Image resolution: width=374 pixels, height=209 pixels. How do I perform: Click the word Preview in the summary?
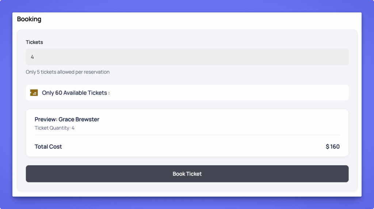46,119
